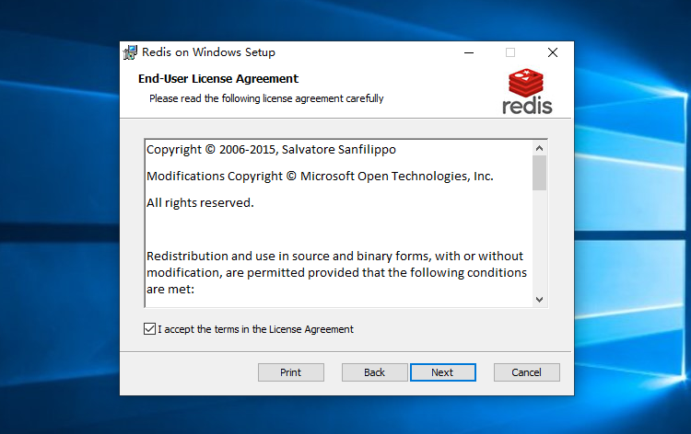Click the 'Modifications Copyright © Microsoft Open Technologies' line
This screenshot has width=691, height=434.
click(320, 177)
